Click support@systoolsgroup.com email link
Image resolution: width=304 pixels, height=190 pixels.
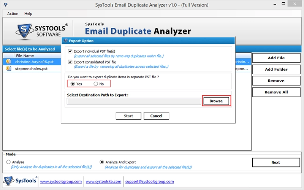(149, 182)
